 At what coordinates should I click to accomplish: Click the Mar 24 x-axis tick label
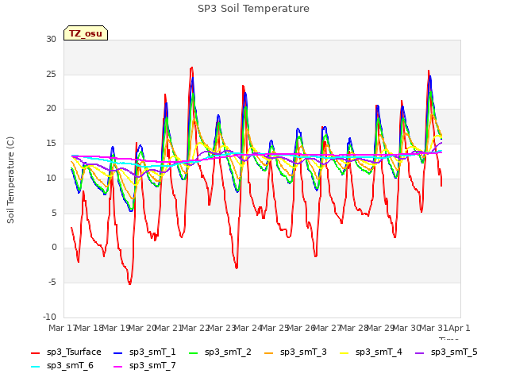[x=248, y=328]
